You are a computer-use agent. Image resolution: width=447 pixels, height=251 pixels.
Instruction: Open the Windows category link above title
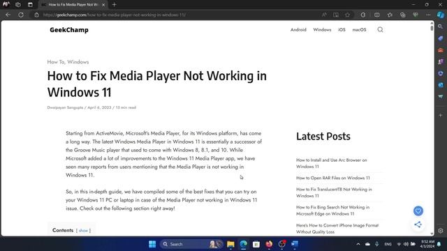coord(78,62)
